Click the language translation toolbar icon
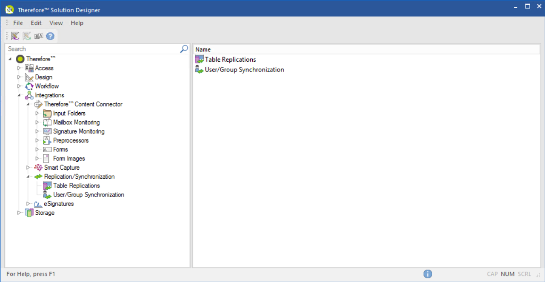The height and width of the screenshot is (282, 545). 39,36
